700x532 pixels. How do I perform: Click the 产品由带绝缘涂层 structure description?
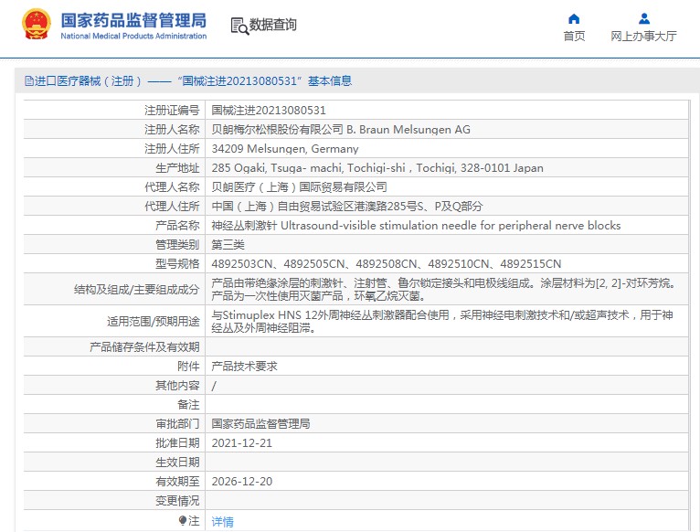point(445,290)
